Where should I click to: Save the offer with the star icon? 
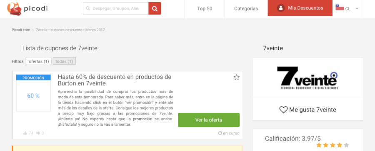click(236, 77)
